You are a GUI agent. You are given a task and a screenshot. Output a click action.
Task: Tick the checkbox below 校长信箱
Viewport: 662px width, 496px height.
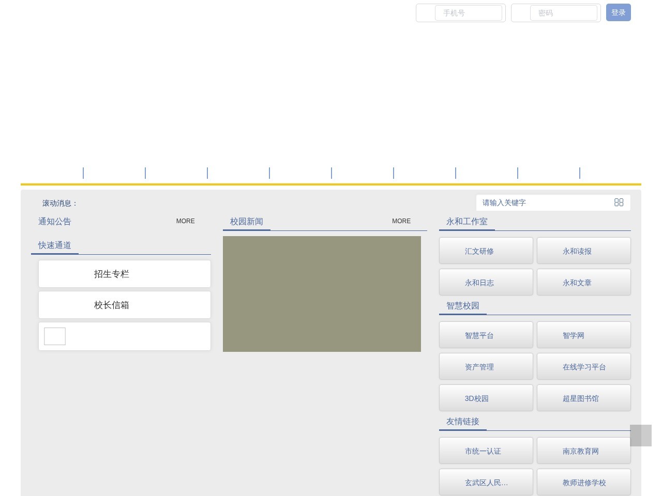click(x=55, y=336)
